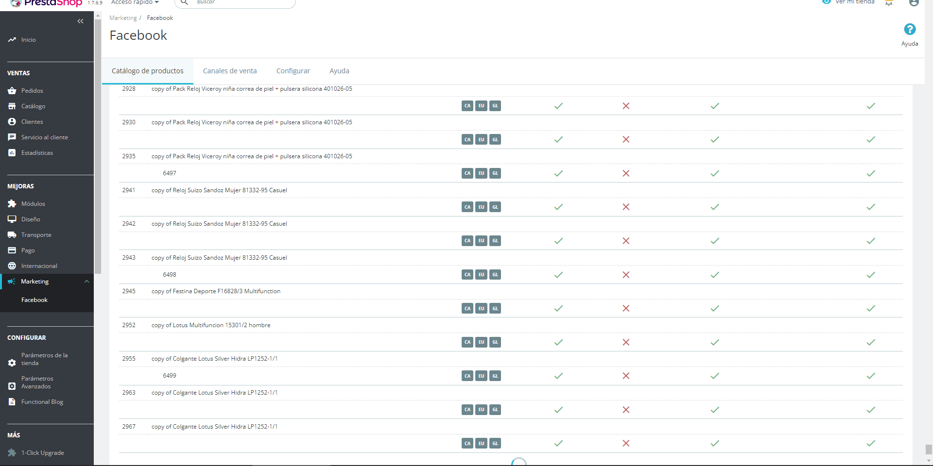Click the Functional Blog document icon
The height and width of the screenshot is (466, 933).
[12, 402]
